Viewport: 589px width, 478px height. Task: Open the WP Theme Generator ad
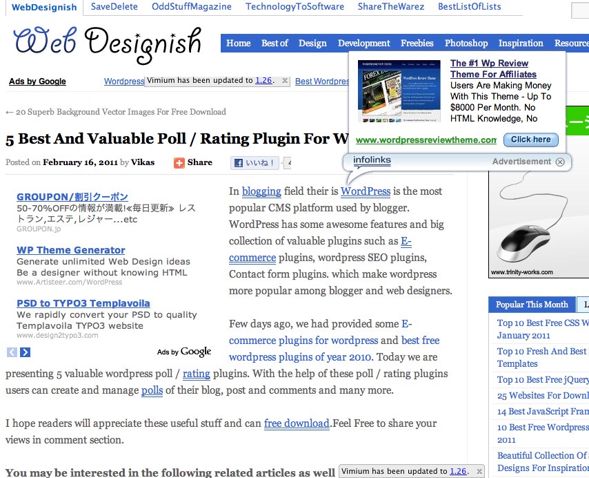[x=70, y=250]
